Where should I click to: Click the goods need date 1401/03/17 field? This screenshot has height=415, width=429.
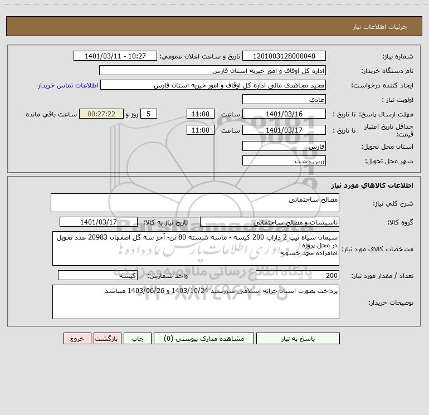tap(99, 222)
